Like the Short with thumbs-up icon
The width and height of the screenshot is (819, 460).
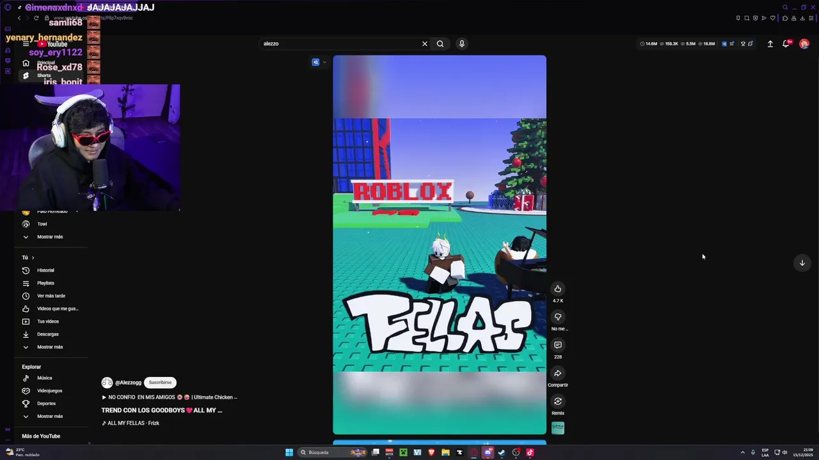[x=558, y=289]
